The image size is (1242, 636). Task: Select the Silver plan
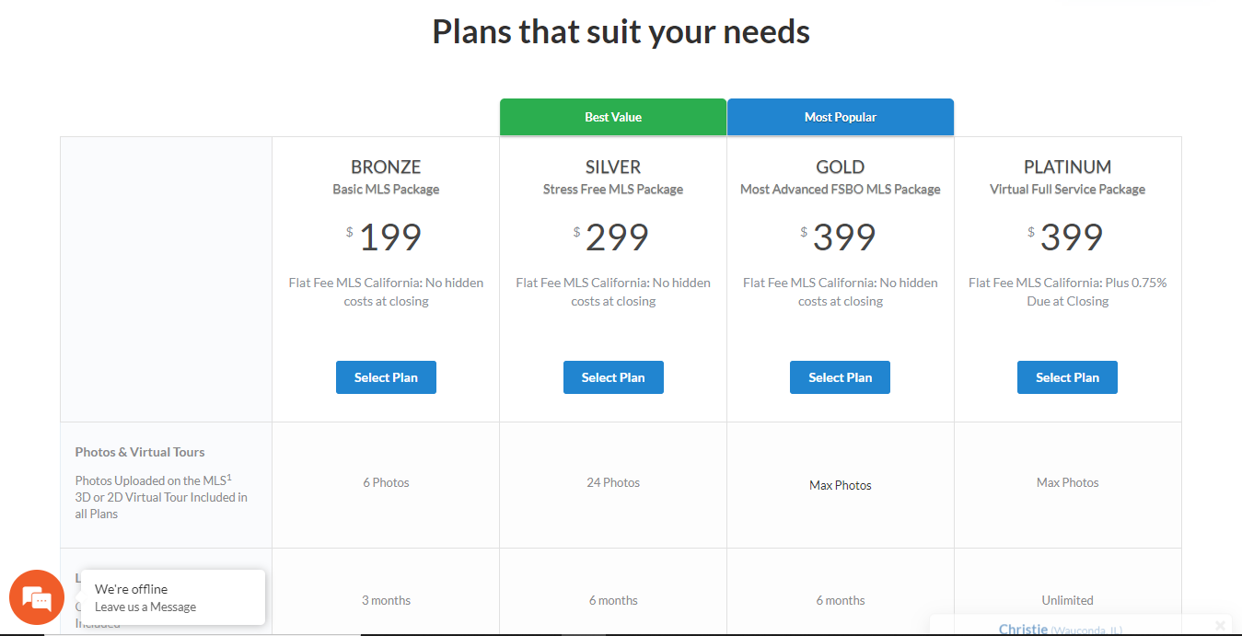[x=613, y=377]
